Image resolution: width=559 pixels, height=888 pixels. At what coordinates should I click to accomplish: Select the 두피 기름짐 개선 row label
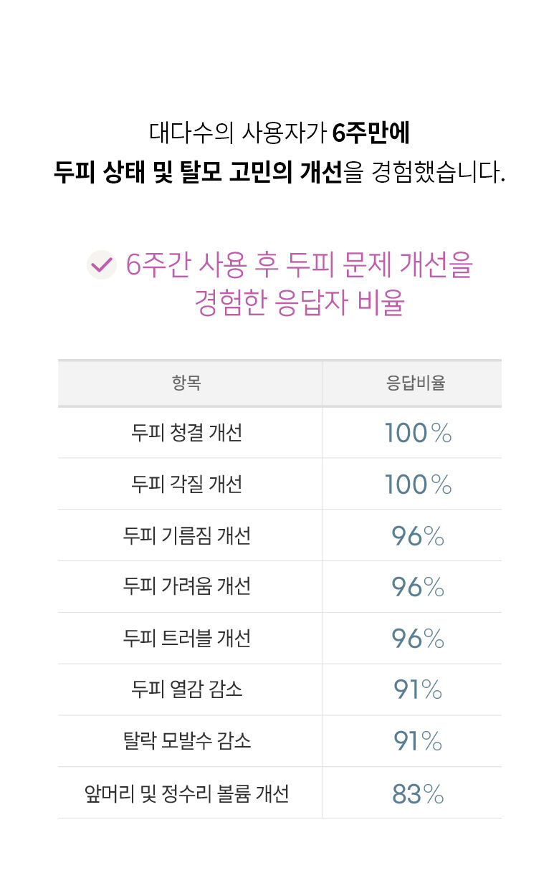[186, 535]
